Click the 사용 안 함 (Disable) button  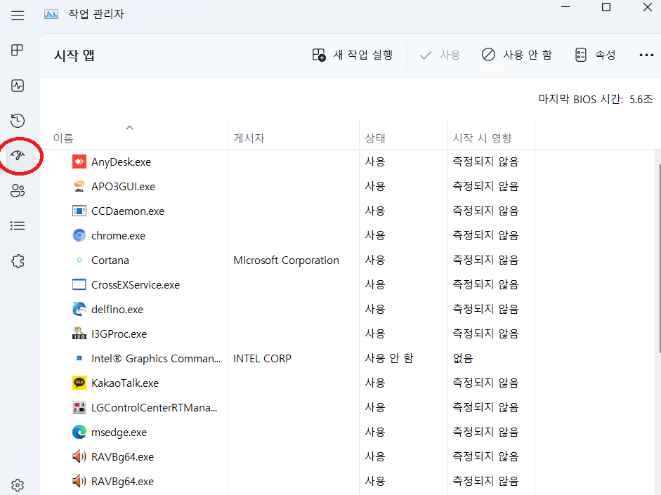point(517,55)
